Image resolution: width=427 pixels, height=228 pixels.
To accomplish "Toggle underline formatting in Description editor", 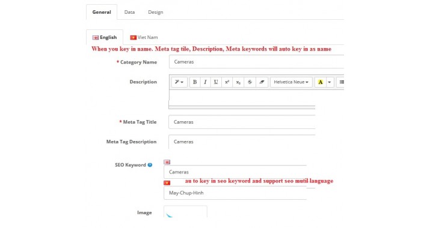I will 216,82.
